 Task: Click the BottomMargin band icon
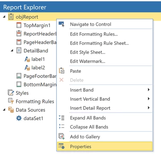(19, 84)
